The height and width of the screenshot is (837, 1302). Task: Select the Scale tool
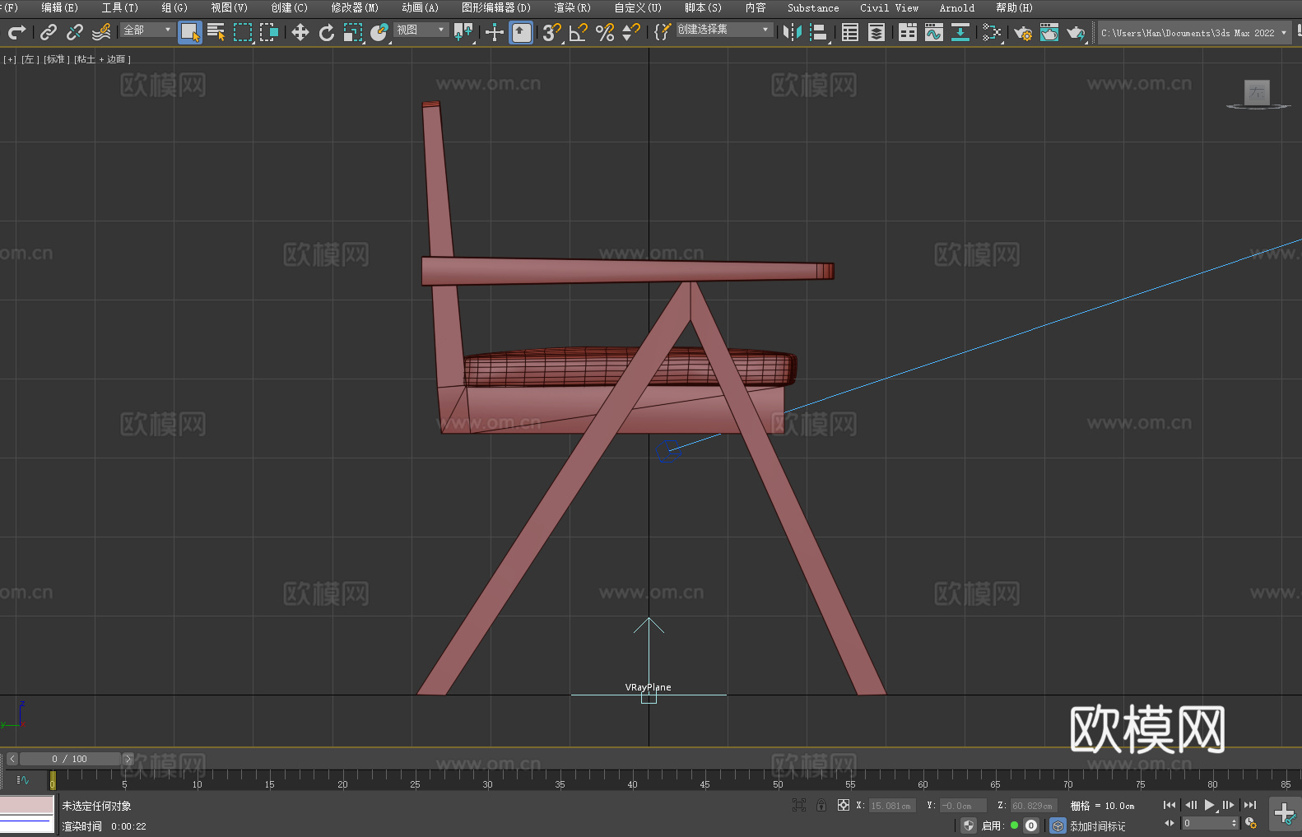pyautogui.click(x=353, y=32)
